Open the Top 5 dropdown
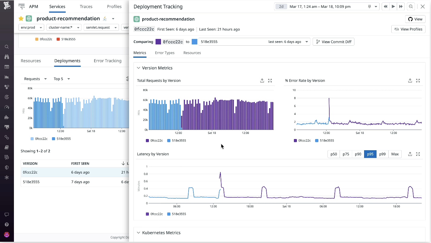The width and height of the screenshot is (431, 243). click(62, 79)
